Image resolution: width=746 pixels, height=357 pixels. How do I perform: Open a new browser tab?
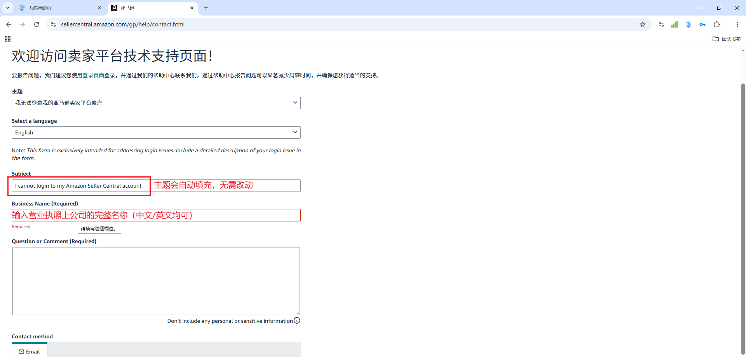206,8
